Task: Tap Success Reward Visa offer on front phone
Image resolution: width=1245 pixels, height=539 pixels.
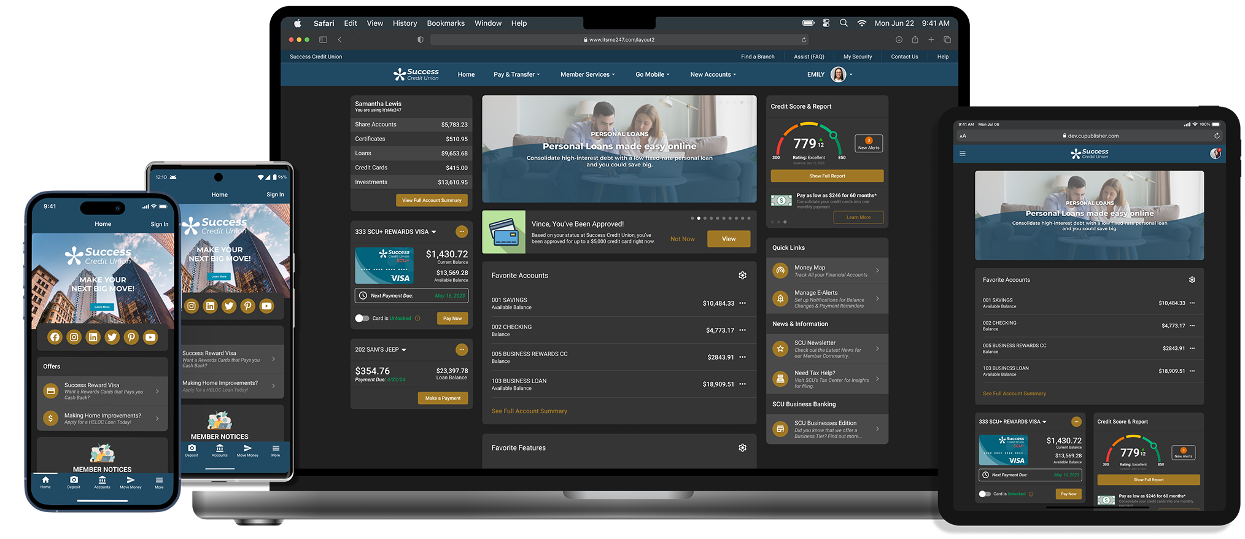Action: click(x=103, y=391)
